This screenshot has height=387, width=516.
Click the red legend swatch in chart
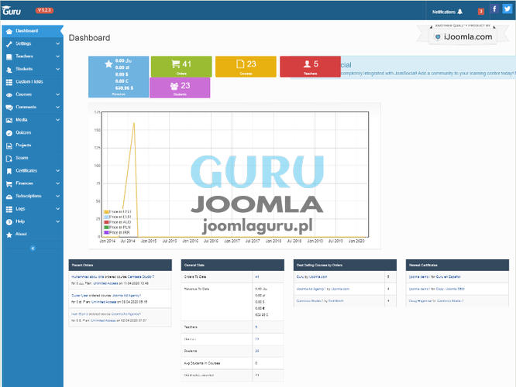[x=106, y=222]
